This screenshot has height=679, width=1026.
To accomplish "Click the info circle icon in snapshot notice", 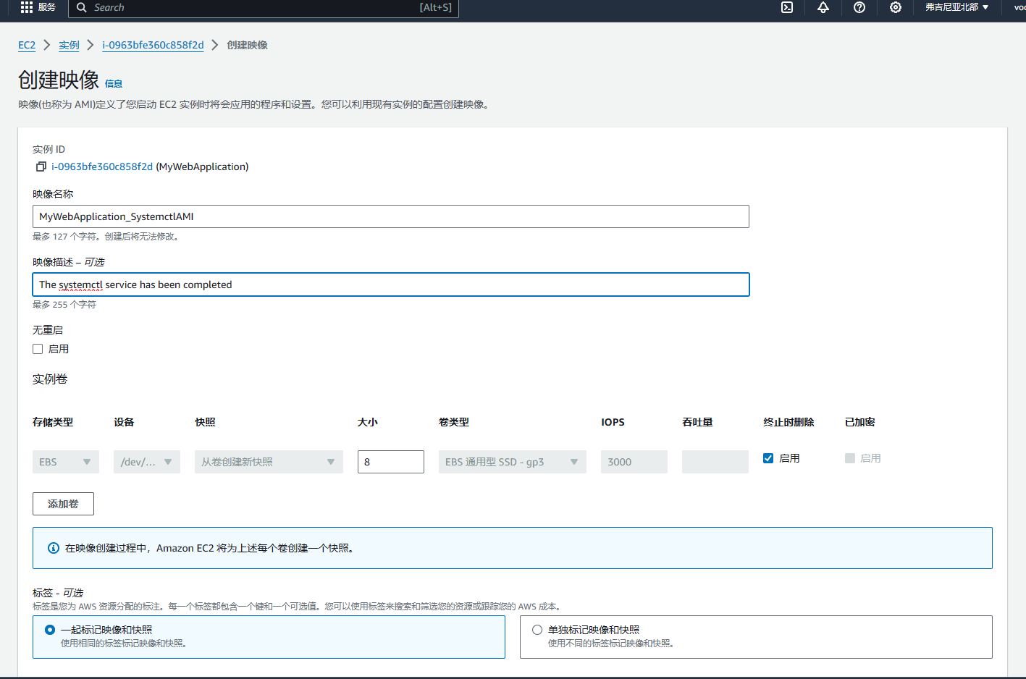I will (54, 548).
